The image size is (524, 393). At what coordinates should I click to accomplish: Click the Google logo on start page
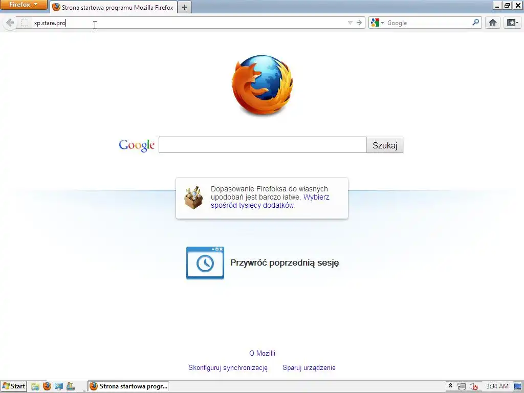tap(137, 145)
